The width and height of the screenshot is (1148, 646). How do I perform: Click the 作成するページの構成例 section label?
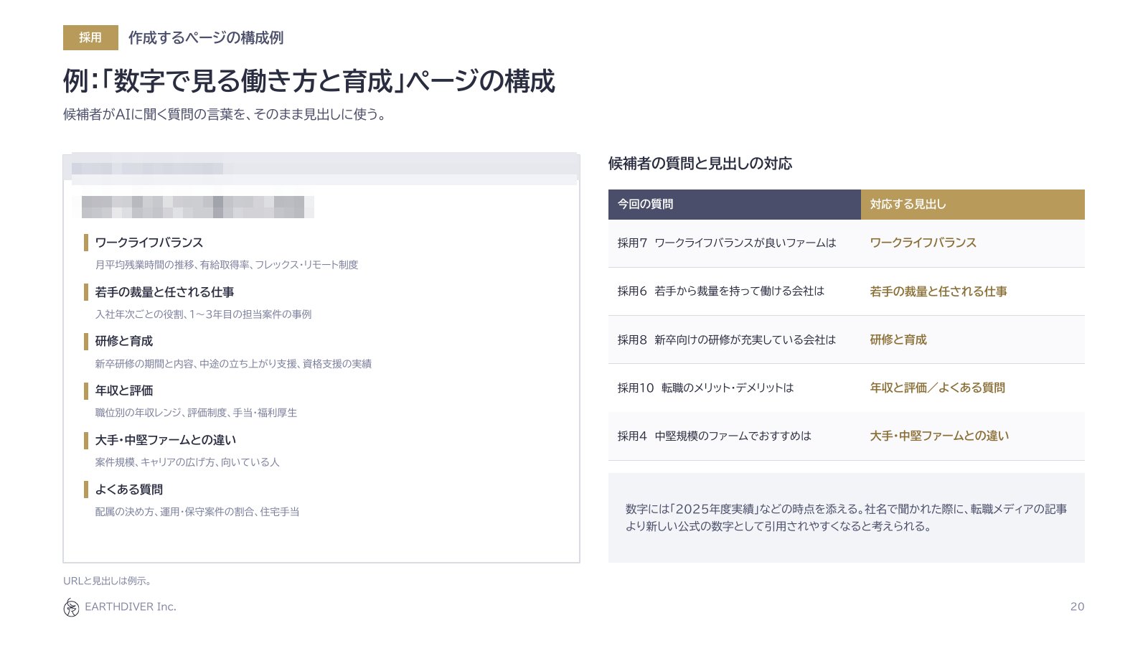pos(206,38)
